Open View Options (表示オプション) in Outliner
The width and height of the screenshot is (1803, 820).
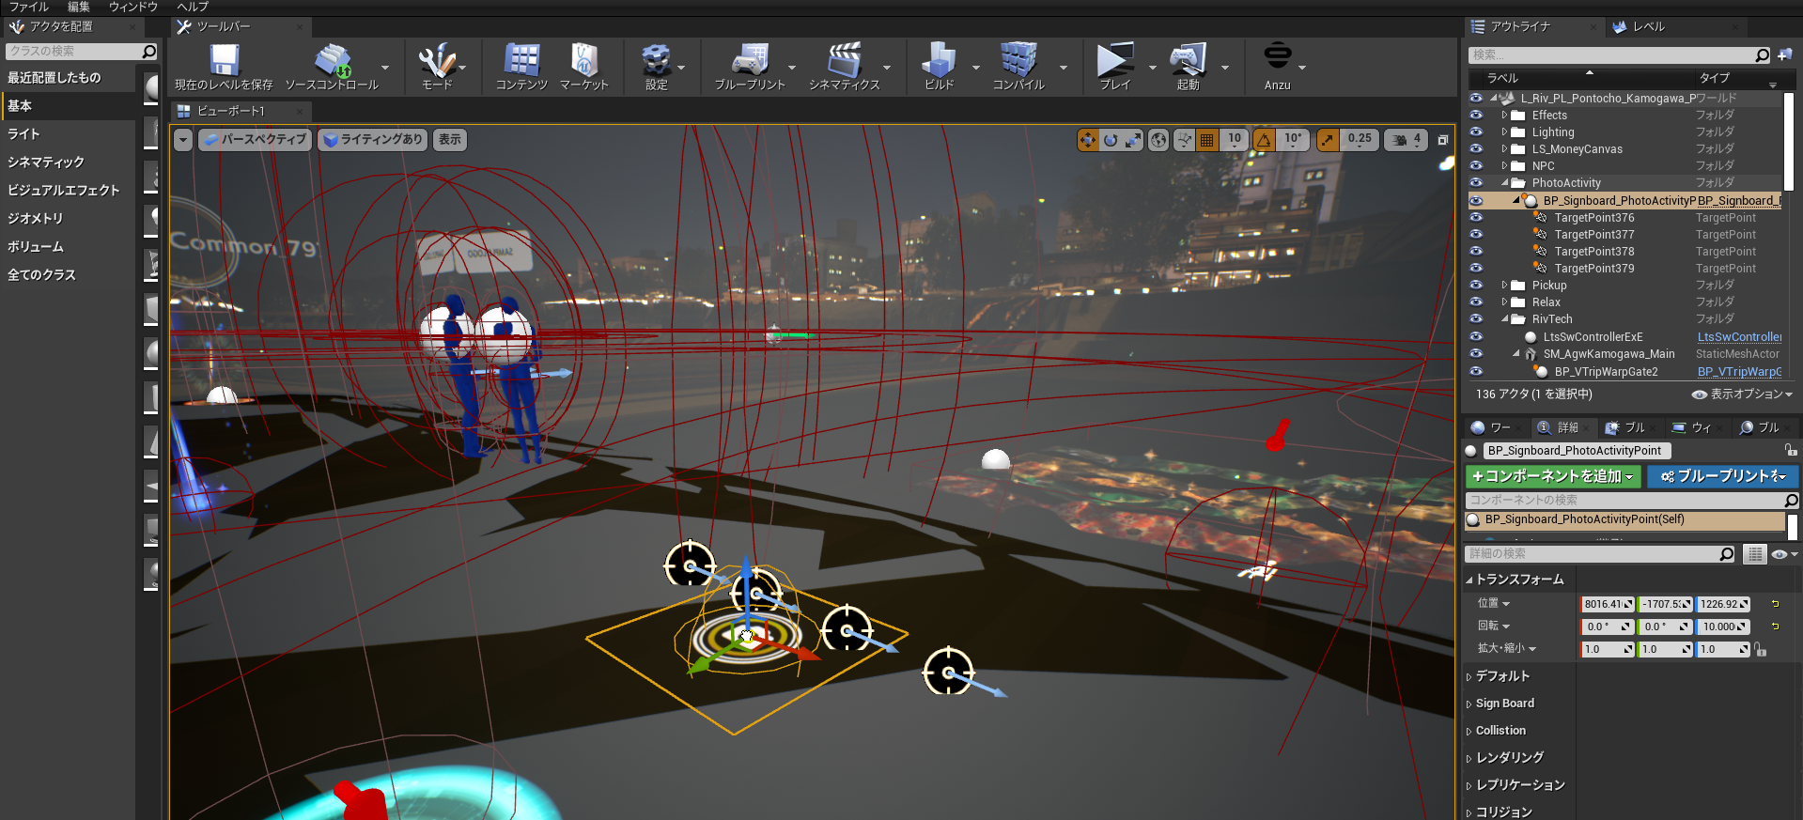click(x=1742, y=395)
